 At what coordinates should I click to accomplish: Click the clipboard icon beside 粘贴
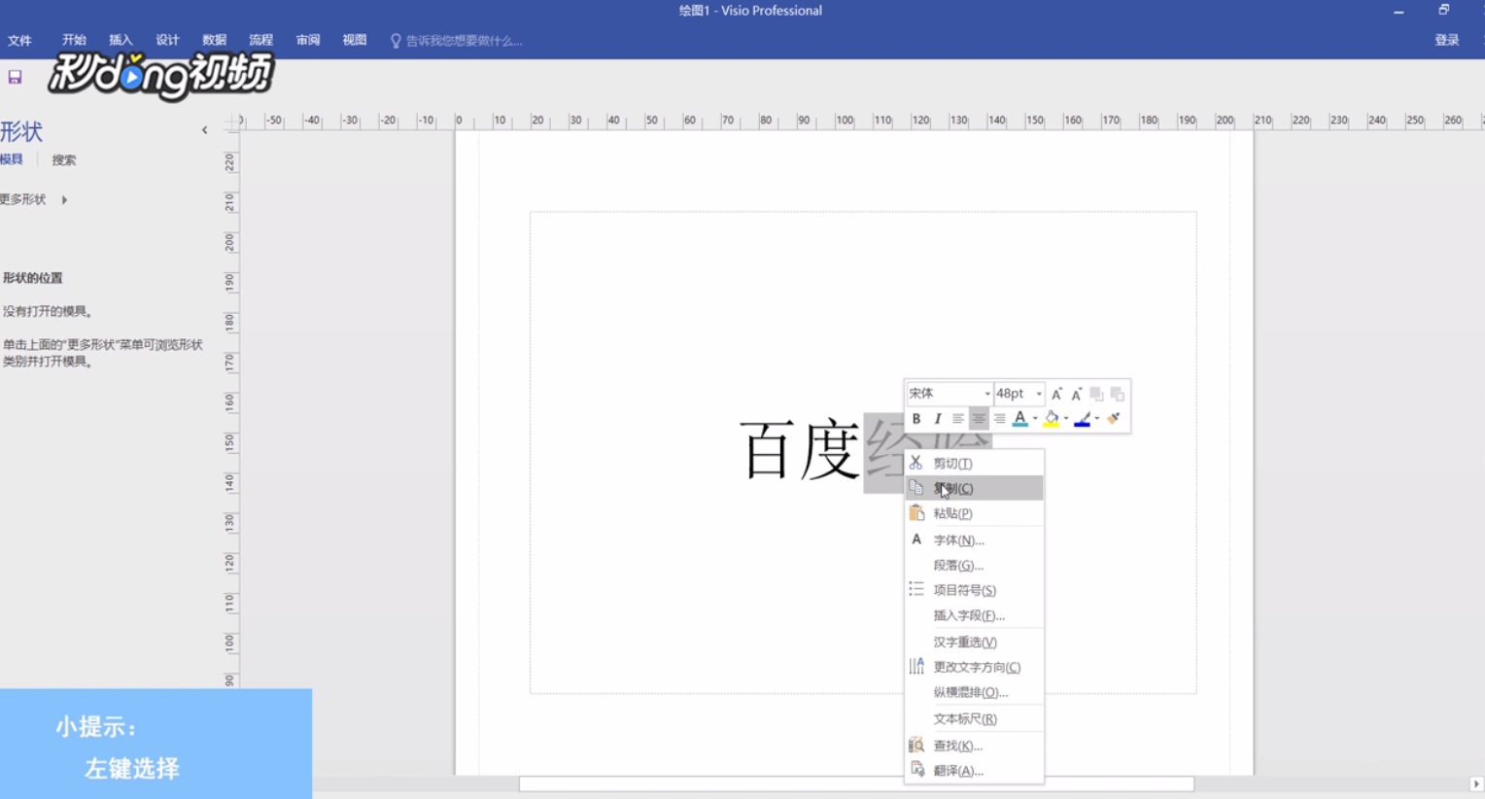(x=916, y=512)
